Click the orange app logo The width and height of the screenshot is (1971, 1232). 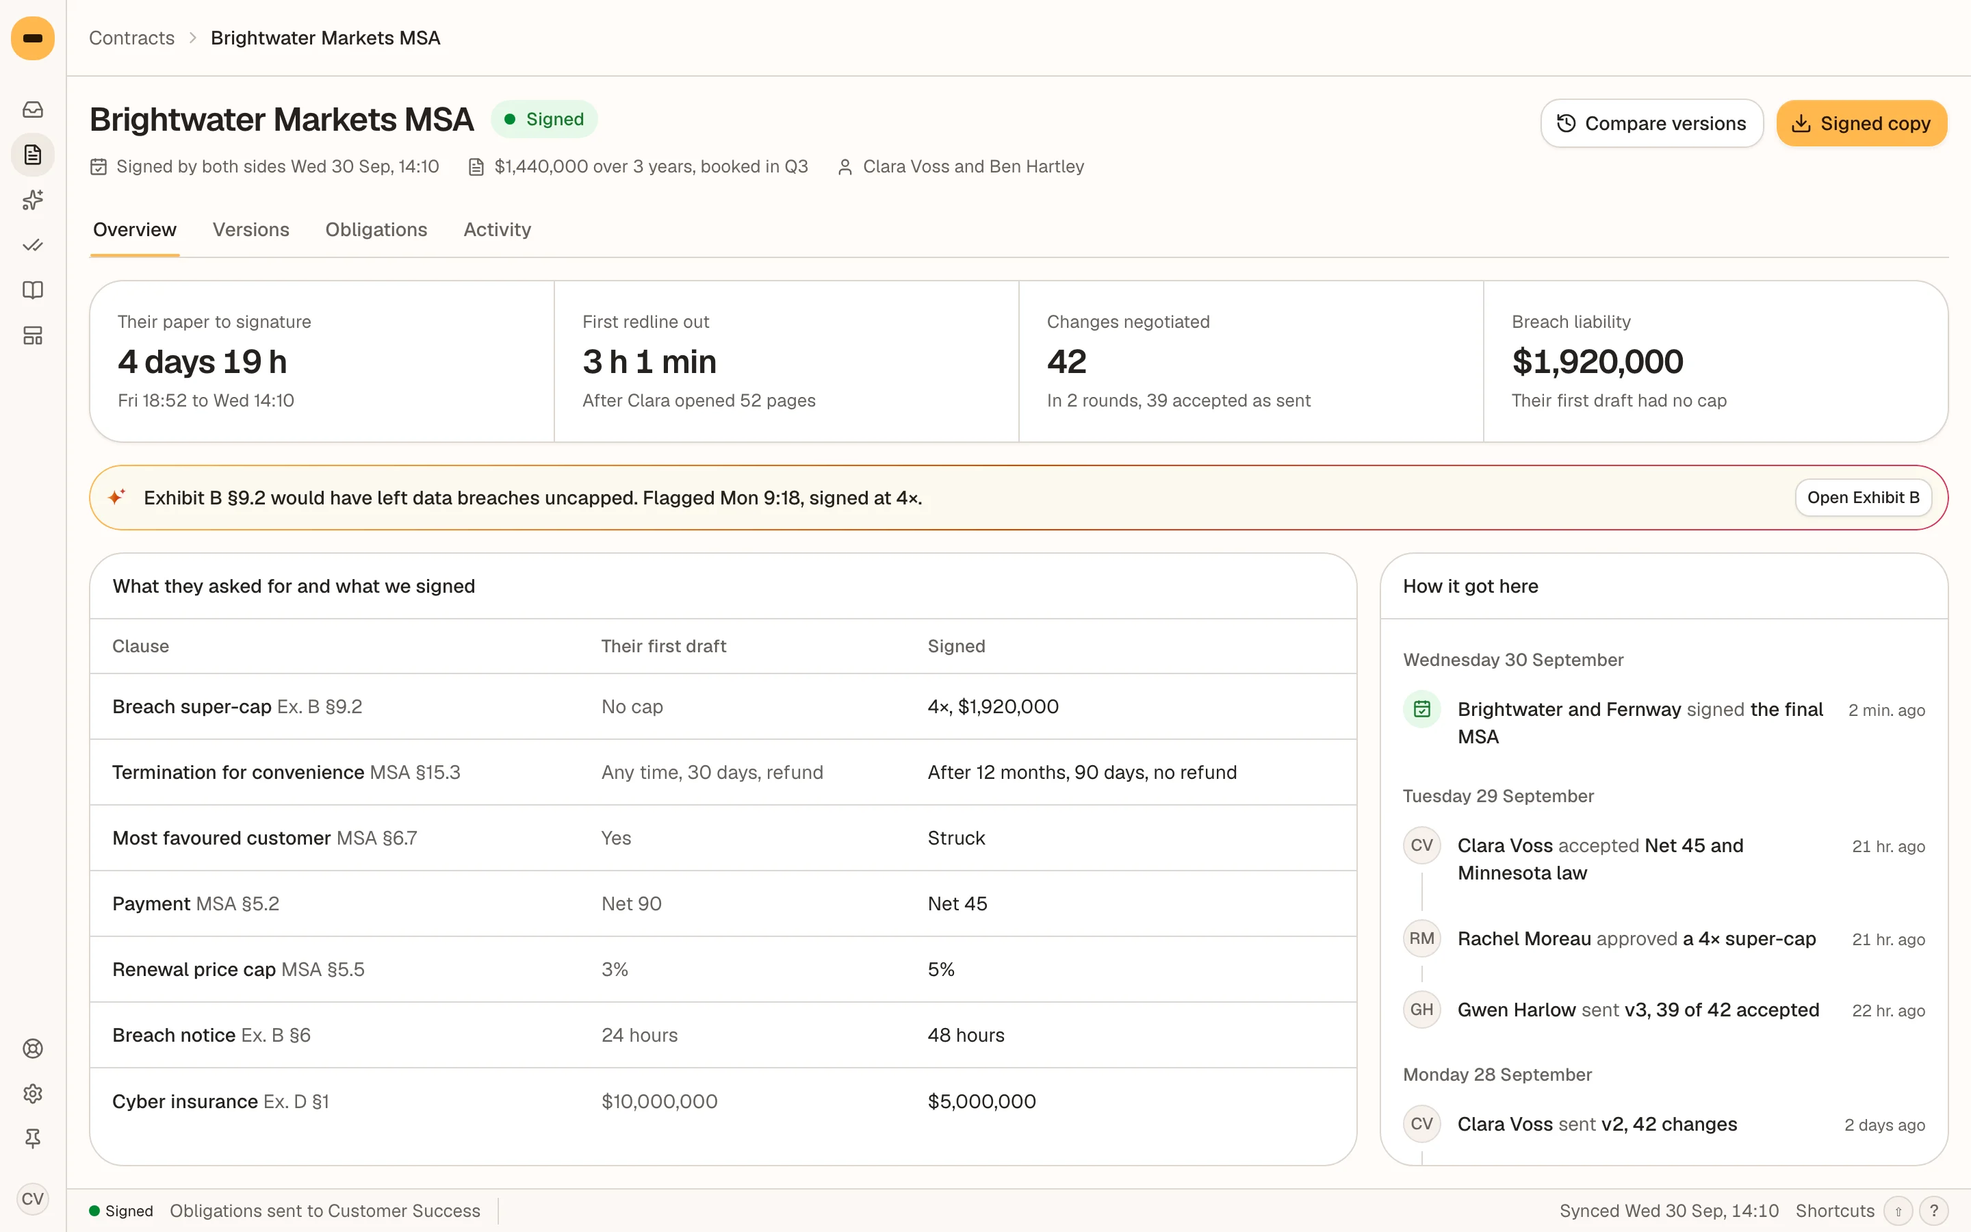(x=33, y=38)
